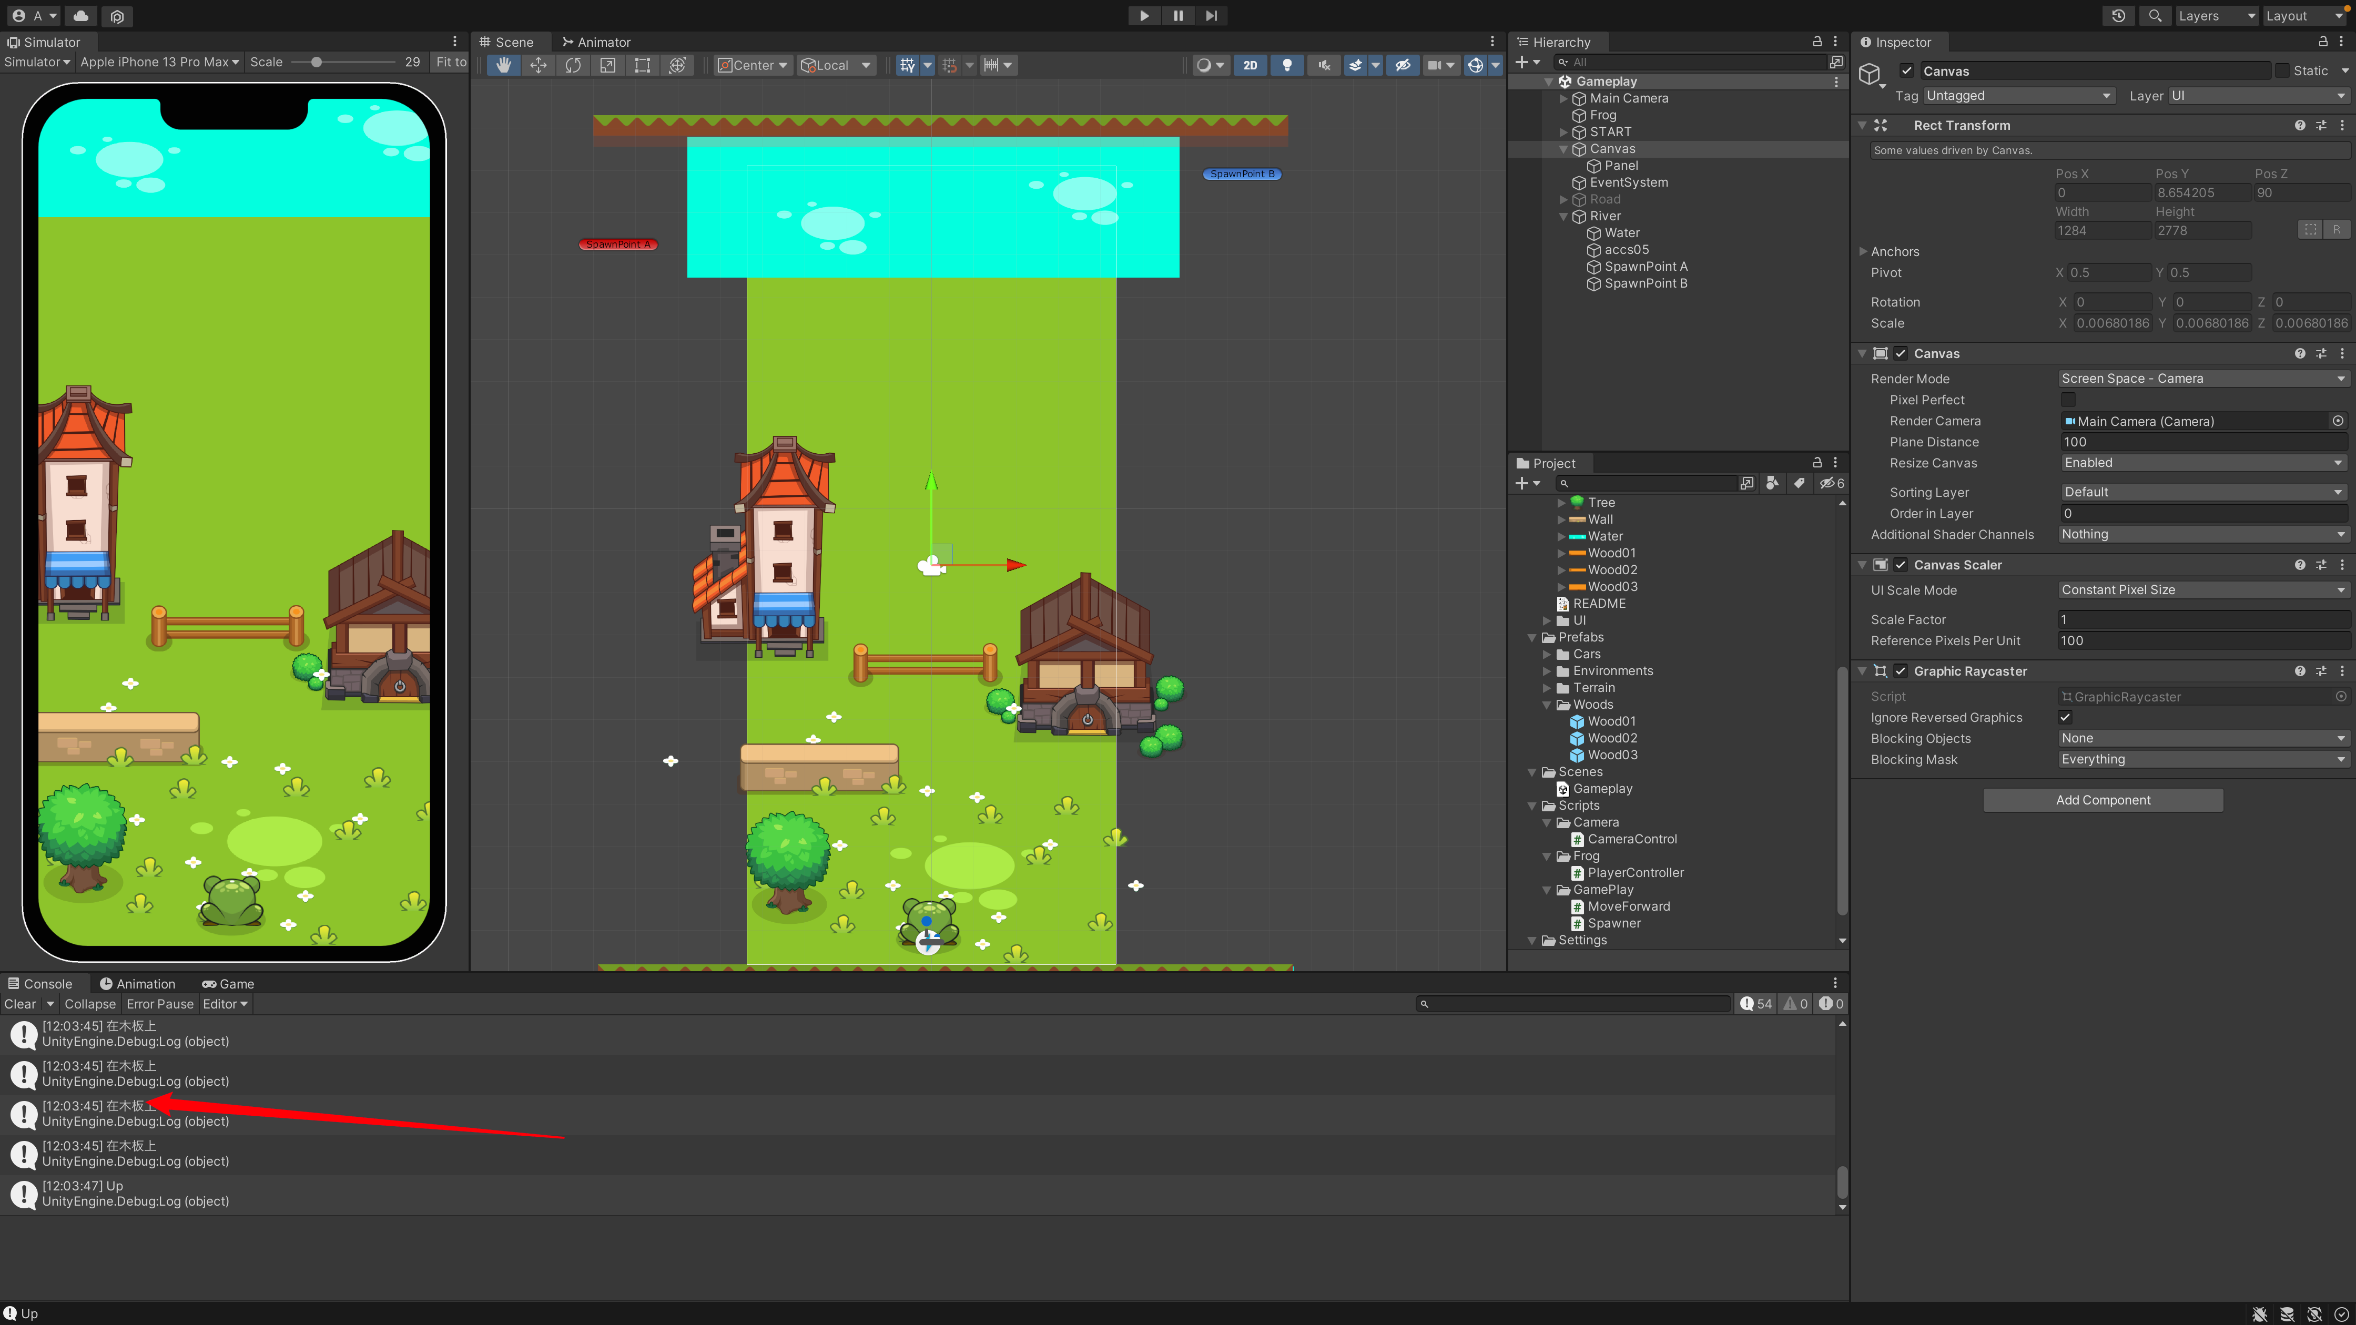Image resolution: width=2356 pixels, height=1325 pixels.
Task: Open the Layers dropdown
Action: pos(2217,16)
